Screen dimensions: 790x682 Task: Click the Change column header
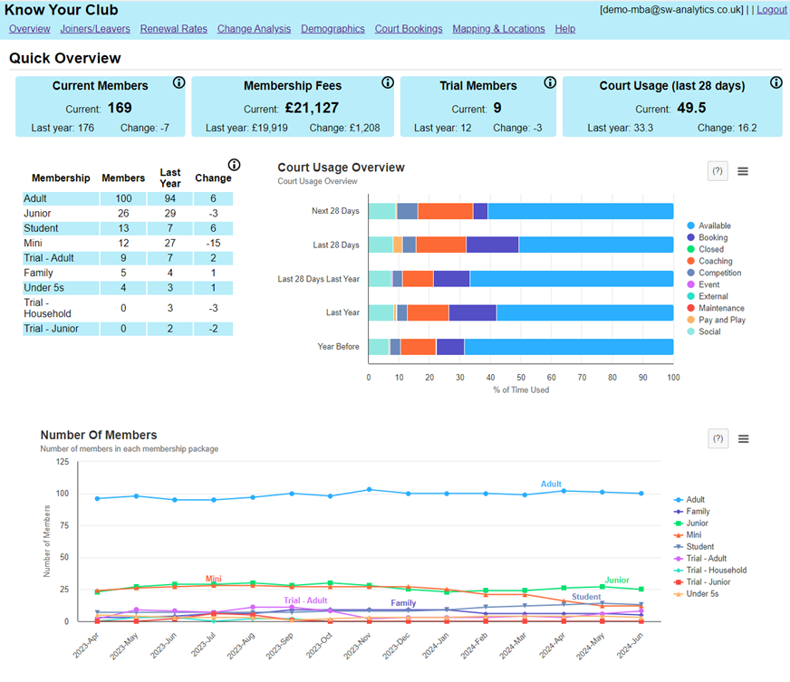pyautogui.click(x=213, y=178)
